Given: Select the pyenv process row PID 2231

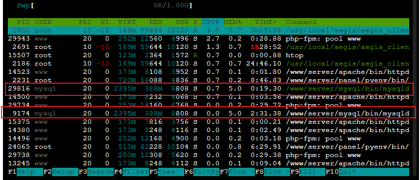Looking at the screenshot, I should point(208,80).
